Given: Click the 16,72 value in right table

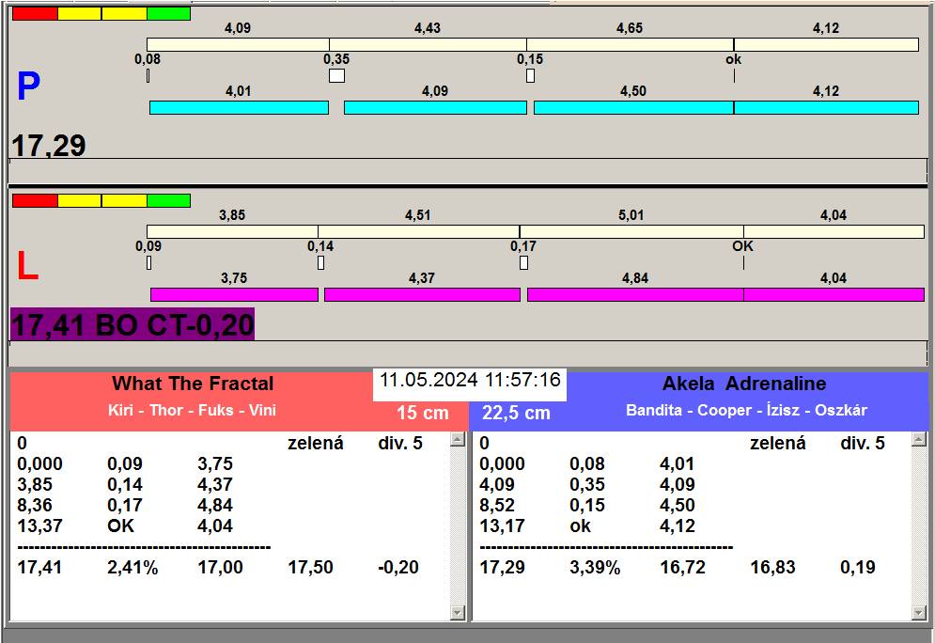Looking at the screenshot, I should [x=682, y=567].
